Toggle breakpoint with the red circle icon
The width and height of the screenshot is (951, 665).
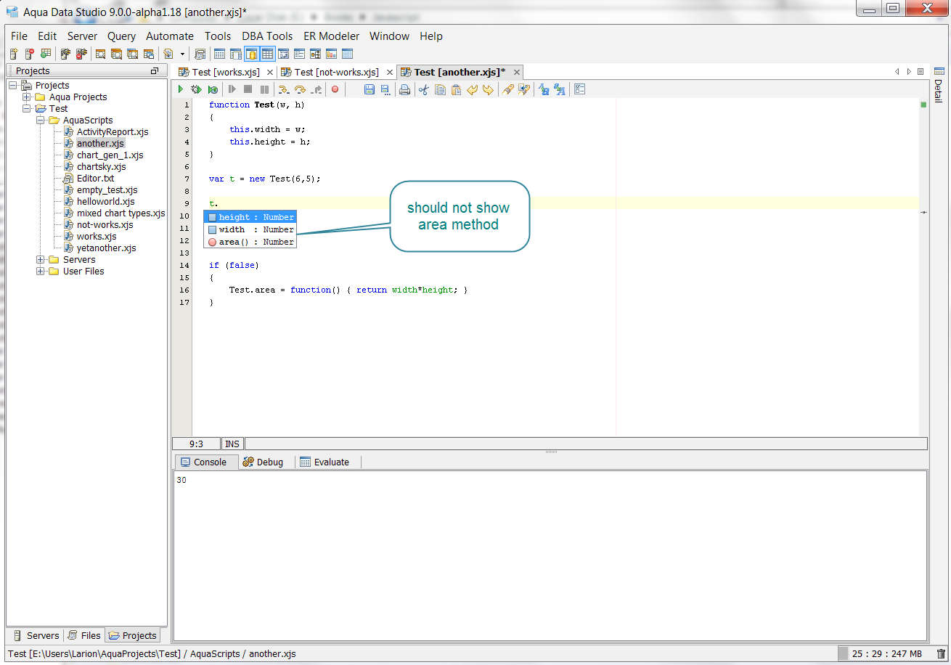pyautogui.click(x=335, y=89)
